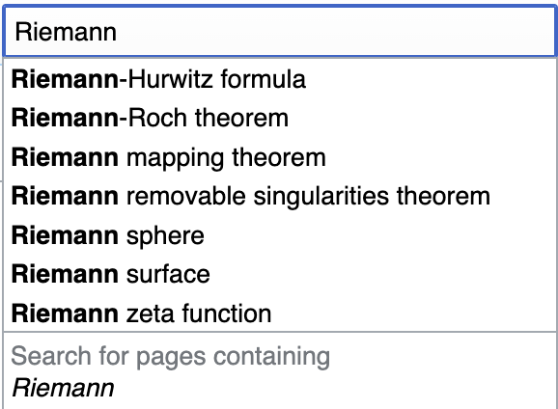Click the word singularities in fourth suggestion
The image size is (558, 409).
(x=321, y=198)
